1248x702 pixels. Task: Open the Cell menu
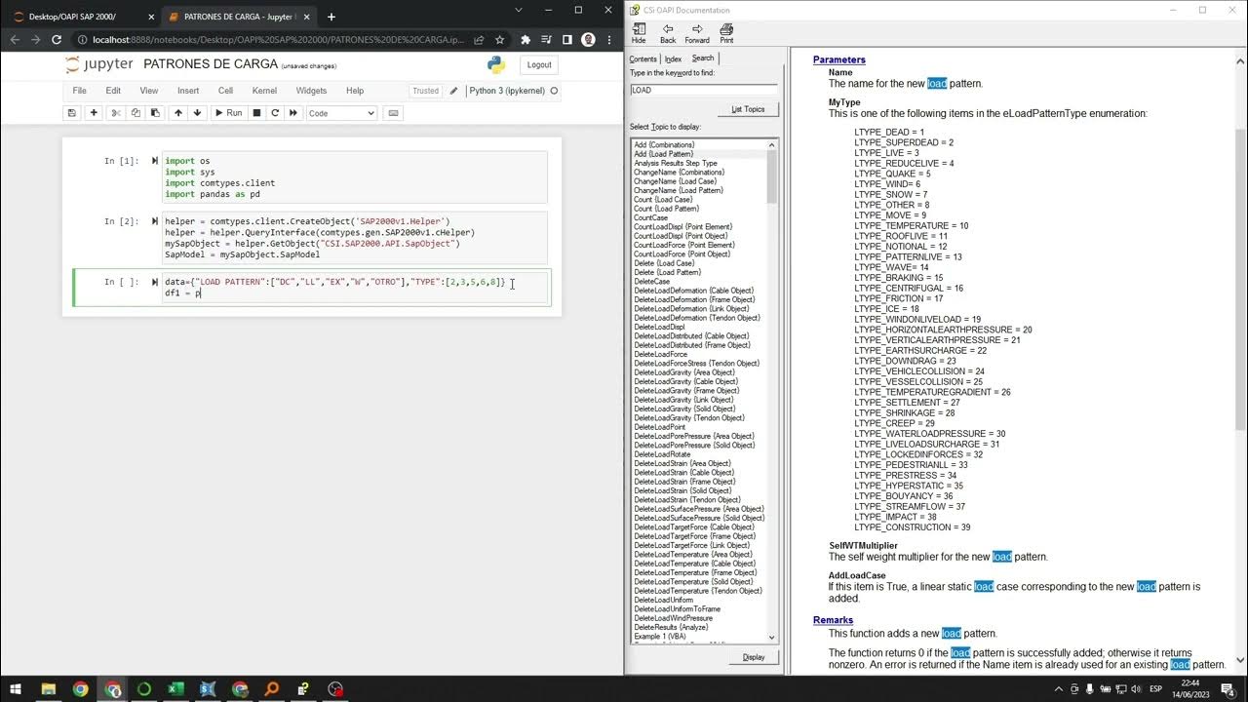point(225,91)
